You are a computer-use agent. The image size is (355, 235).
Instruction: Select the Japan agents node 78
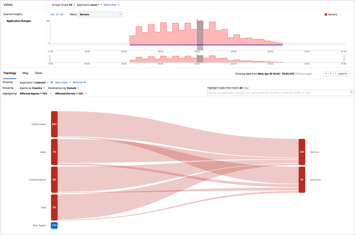pyautogui.click(x=54, y=152)
